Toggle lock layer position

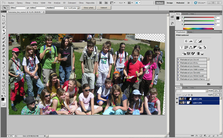189,95
